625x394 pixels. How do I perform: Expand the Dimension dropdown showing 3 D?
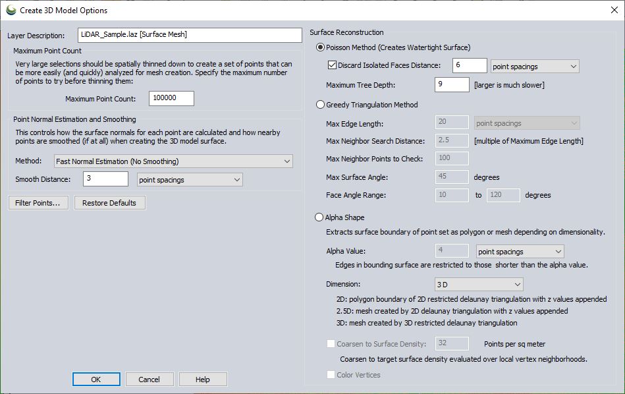click(x=479, y=285)
